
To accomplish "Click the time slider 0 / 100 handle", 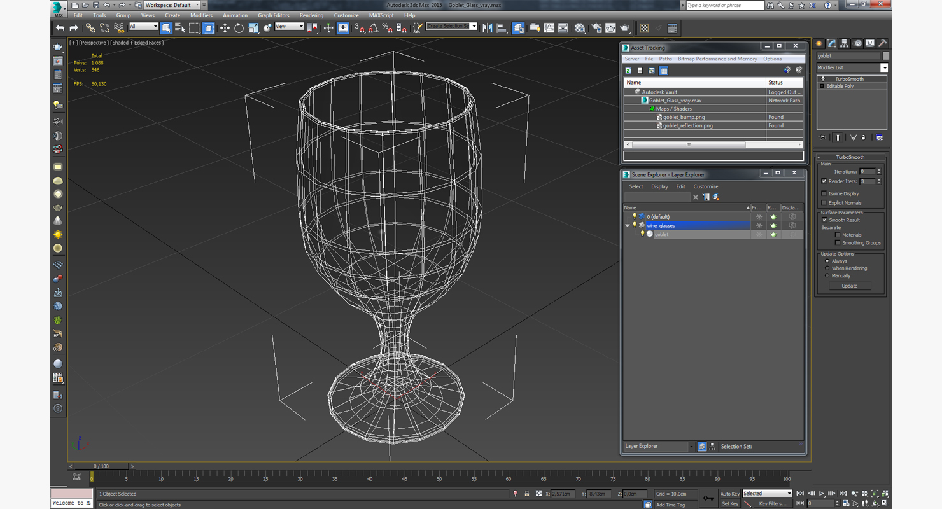I will pos(101,466).
